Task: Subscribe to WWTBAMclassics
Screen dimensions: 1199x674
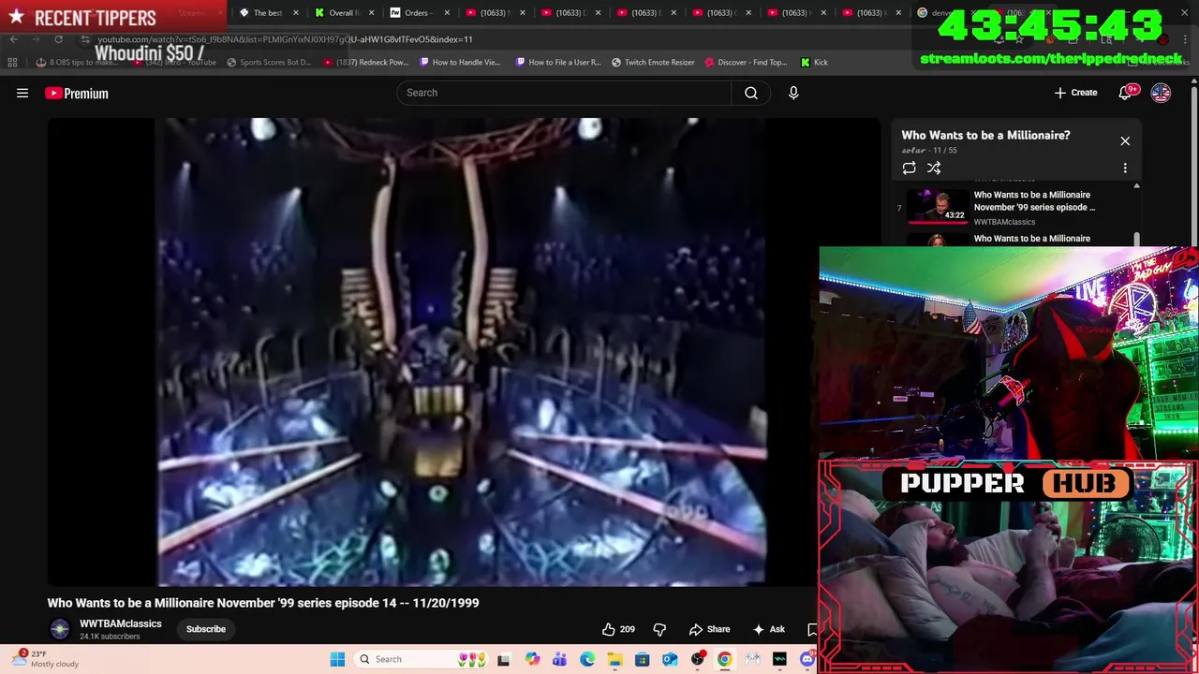Action: (x=206, y=629)
